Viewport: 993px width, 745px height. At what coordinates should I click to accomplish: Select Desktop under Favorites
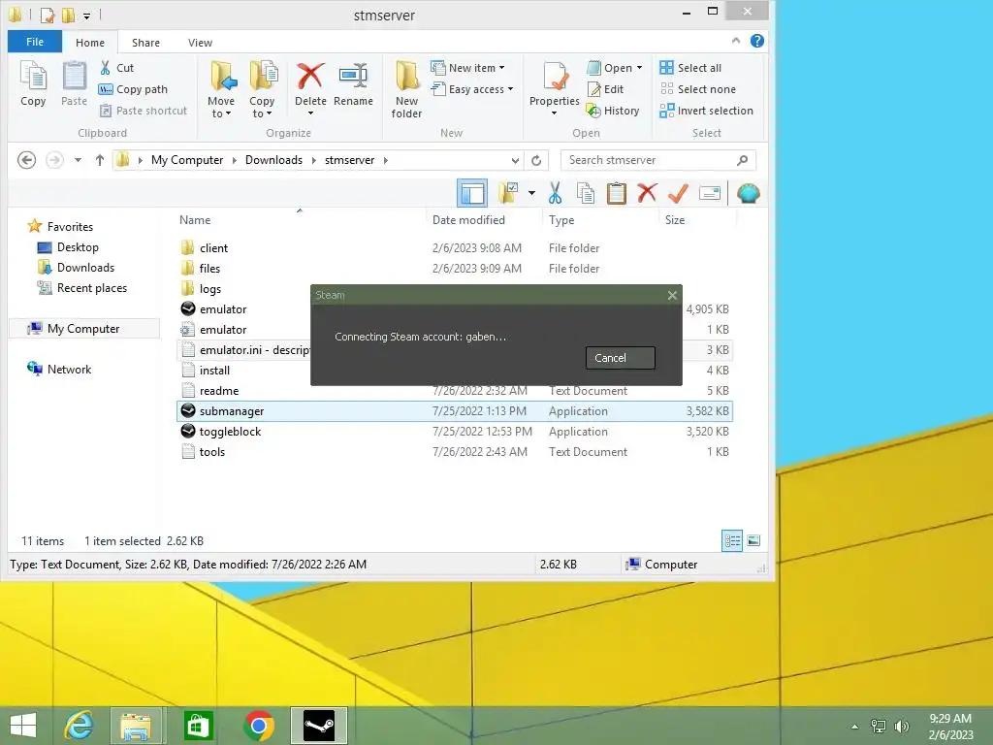pyautogui.click(x=69, y=247)
